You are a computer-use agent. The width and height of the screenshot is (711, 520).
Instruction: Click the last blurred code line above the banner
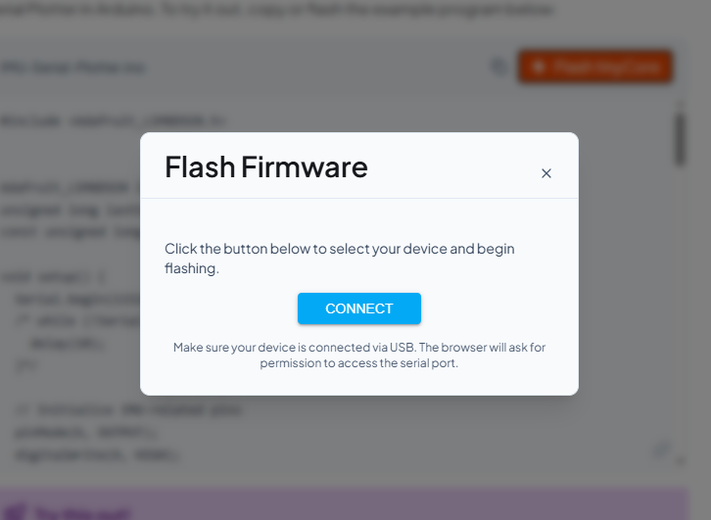coord(96,454)
